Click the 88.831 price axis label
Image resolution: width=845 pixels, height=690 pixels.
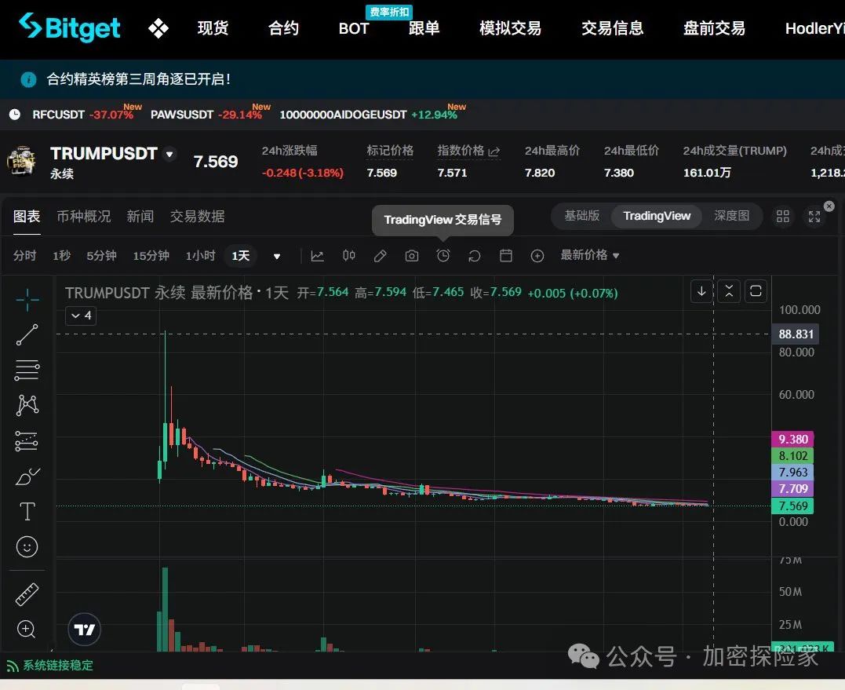coord(796,334)
